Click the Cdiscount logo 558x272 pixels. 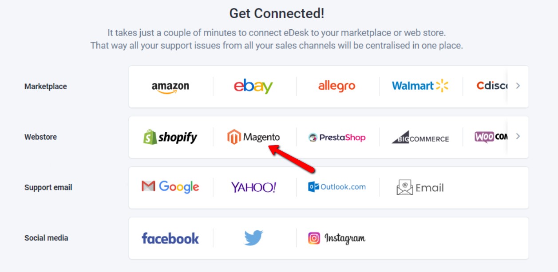point(492,86)
